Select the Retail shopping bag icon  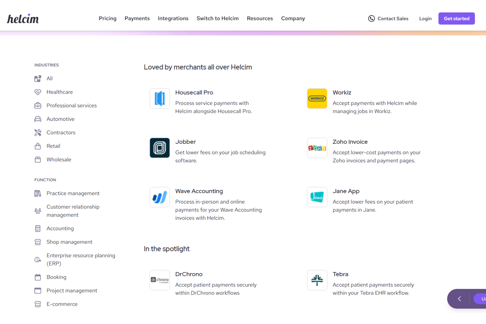38,146
